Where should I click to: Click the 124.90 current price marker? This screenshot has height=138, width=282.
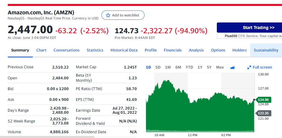(x=263, y=100)
